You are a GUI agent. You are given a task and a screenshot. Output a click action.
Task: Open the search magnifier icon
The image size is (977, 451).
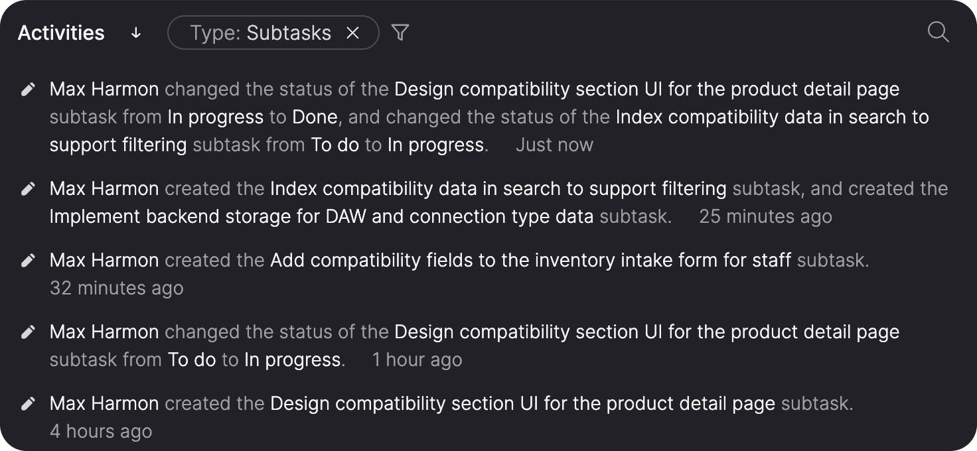pyautogui.click(x=938, y=32)
